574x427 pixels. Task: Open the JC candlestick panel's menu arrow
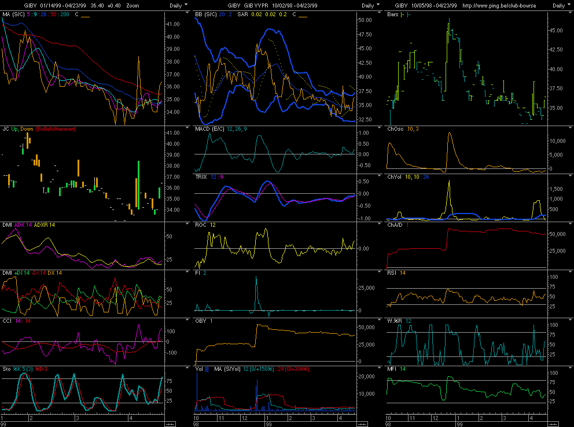pos(187,128)
